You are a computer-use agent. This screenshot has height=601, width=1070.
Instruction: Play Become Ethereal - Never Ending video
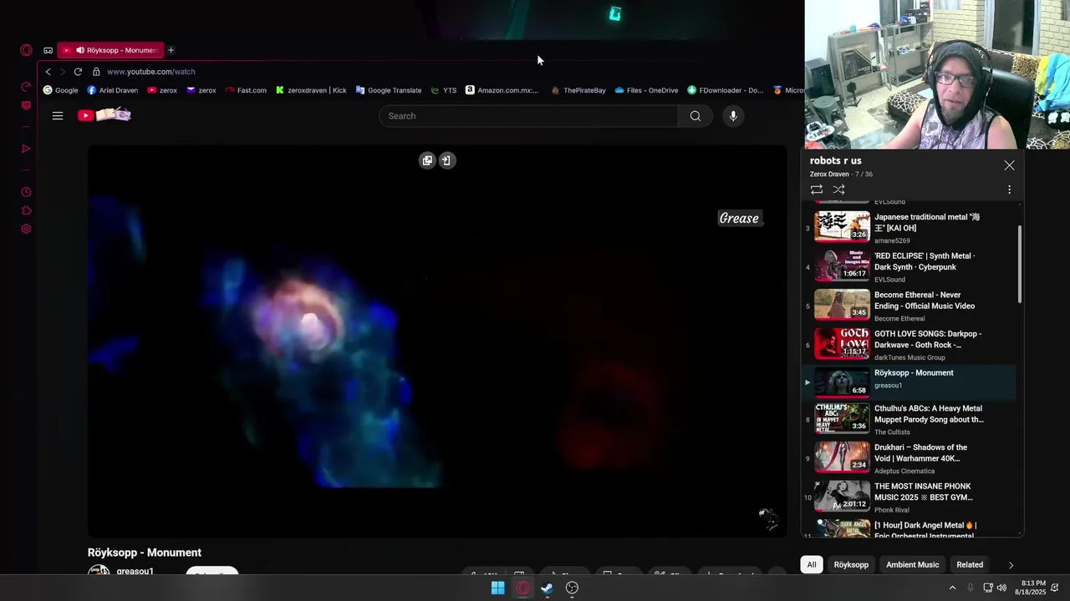(909, 306)
